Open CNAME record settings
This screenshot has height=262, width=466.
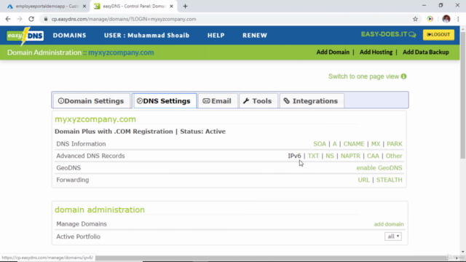click(354, 144)
